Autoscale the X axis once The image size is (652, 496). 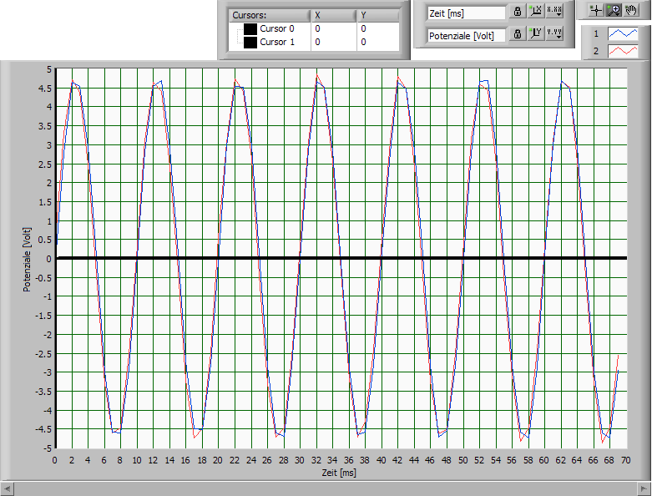(x=536, y=11)
